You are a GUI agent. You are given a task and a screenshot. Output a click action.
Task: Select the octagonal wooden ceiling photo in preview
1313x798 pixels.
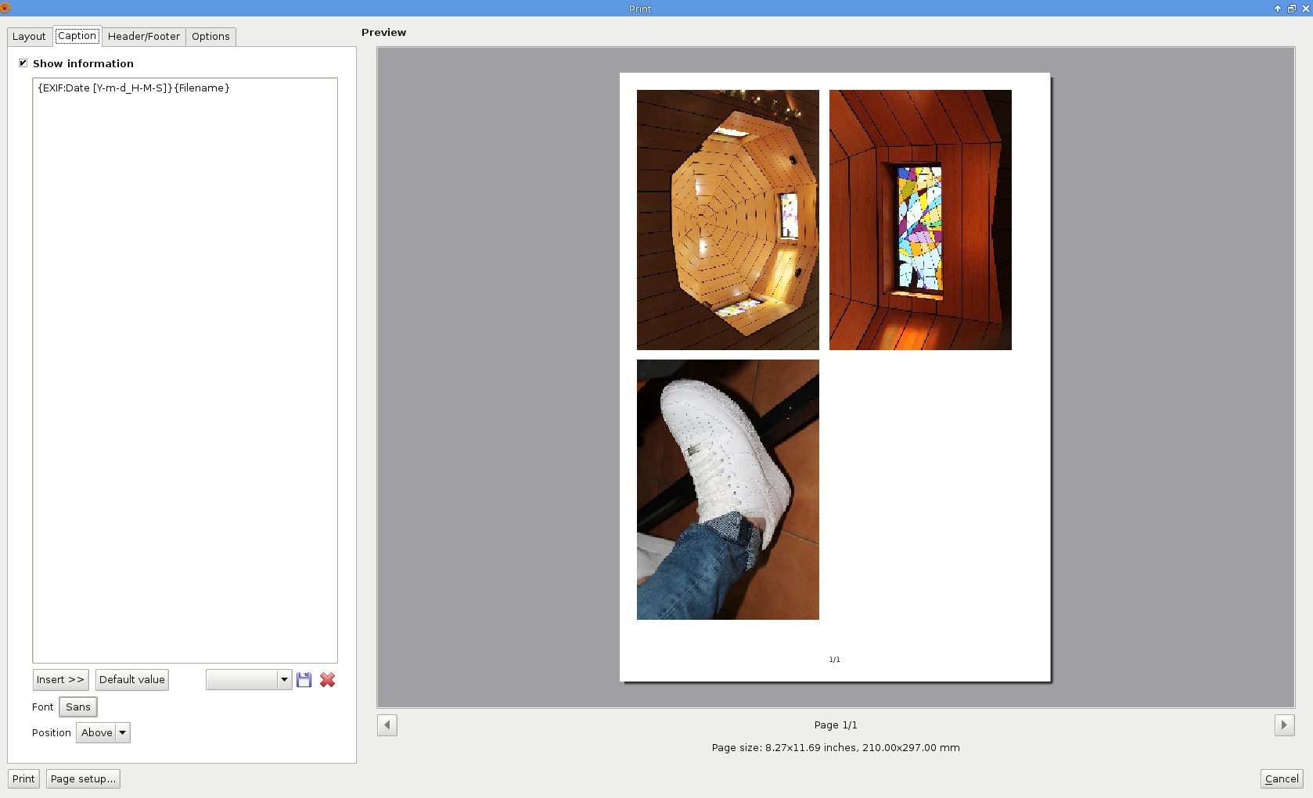coord(728,220)
